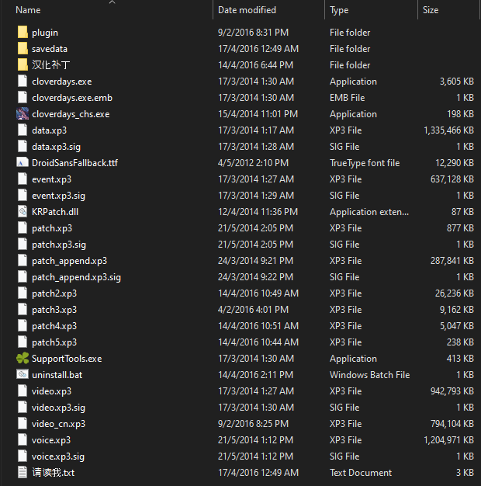Select the event.xp3 file name
481x486 pixels.
tap(51, 179)
